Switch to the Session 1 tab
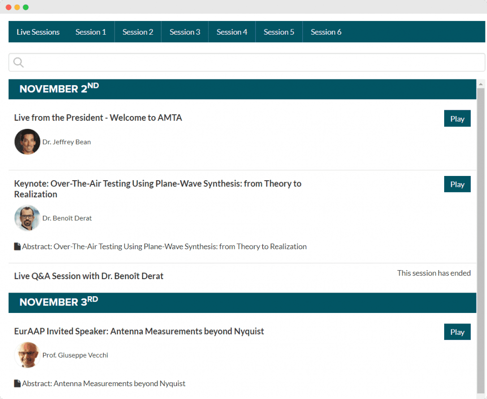Viewport: 487px width, 399px height. tap(90, 32)
